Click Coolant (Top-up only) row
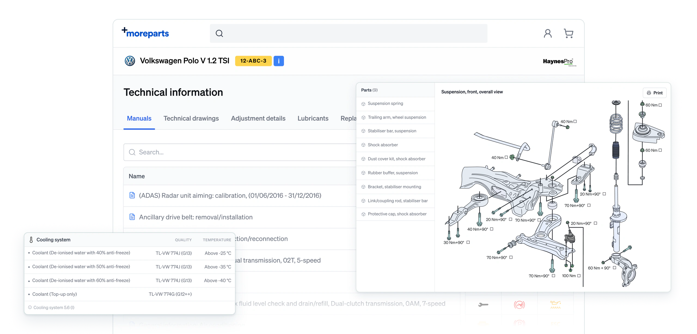 (x=130, y=294)
